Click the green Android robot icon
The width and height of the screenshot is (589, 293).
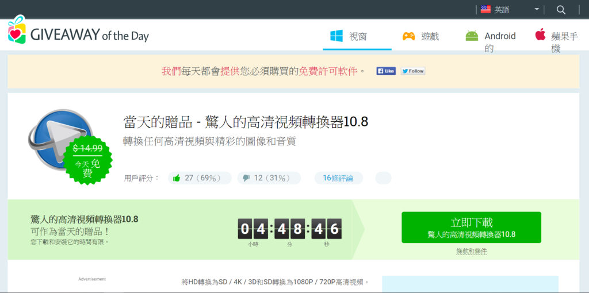tap(472, 36)
